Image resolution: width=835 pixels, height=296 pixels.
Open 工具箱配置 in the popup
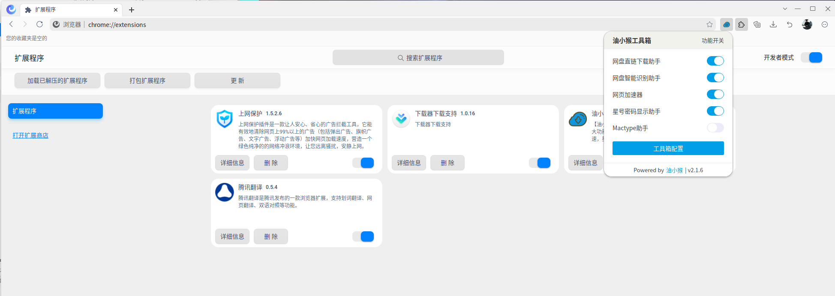coord(668,148)
